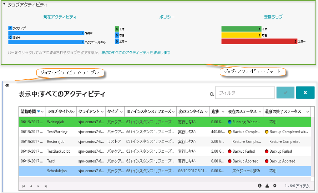Clear the filter with the X button
Viewport: 318px width, 193px height.
point(305,93)
